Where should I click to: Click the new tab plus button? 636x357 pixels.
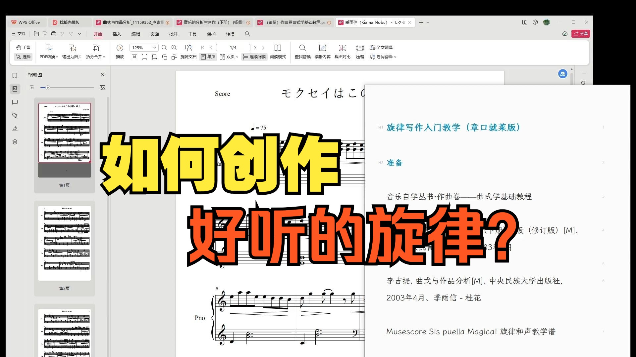coord(421,22)
